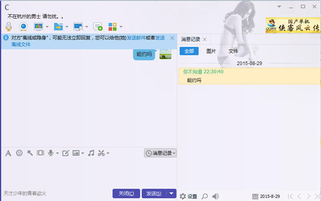Open the calendar date picker 2015-8-29
Viewport: 321px width, 201px height.
pos(266,196)
